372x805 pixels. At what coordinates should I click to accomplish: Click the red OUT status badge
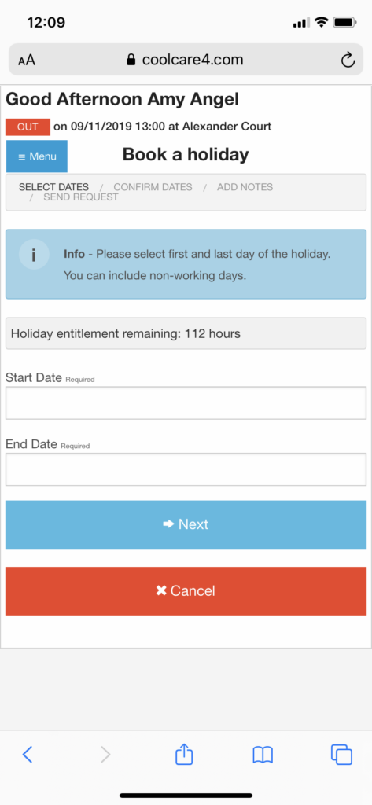click(28, 127)
